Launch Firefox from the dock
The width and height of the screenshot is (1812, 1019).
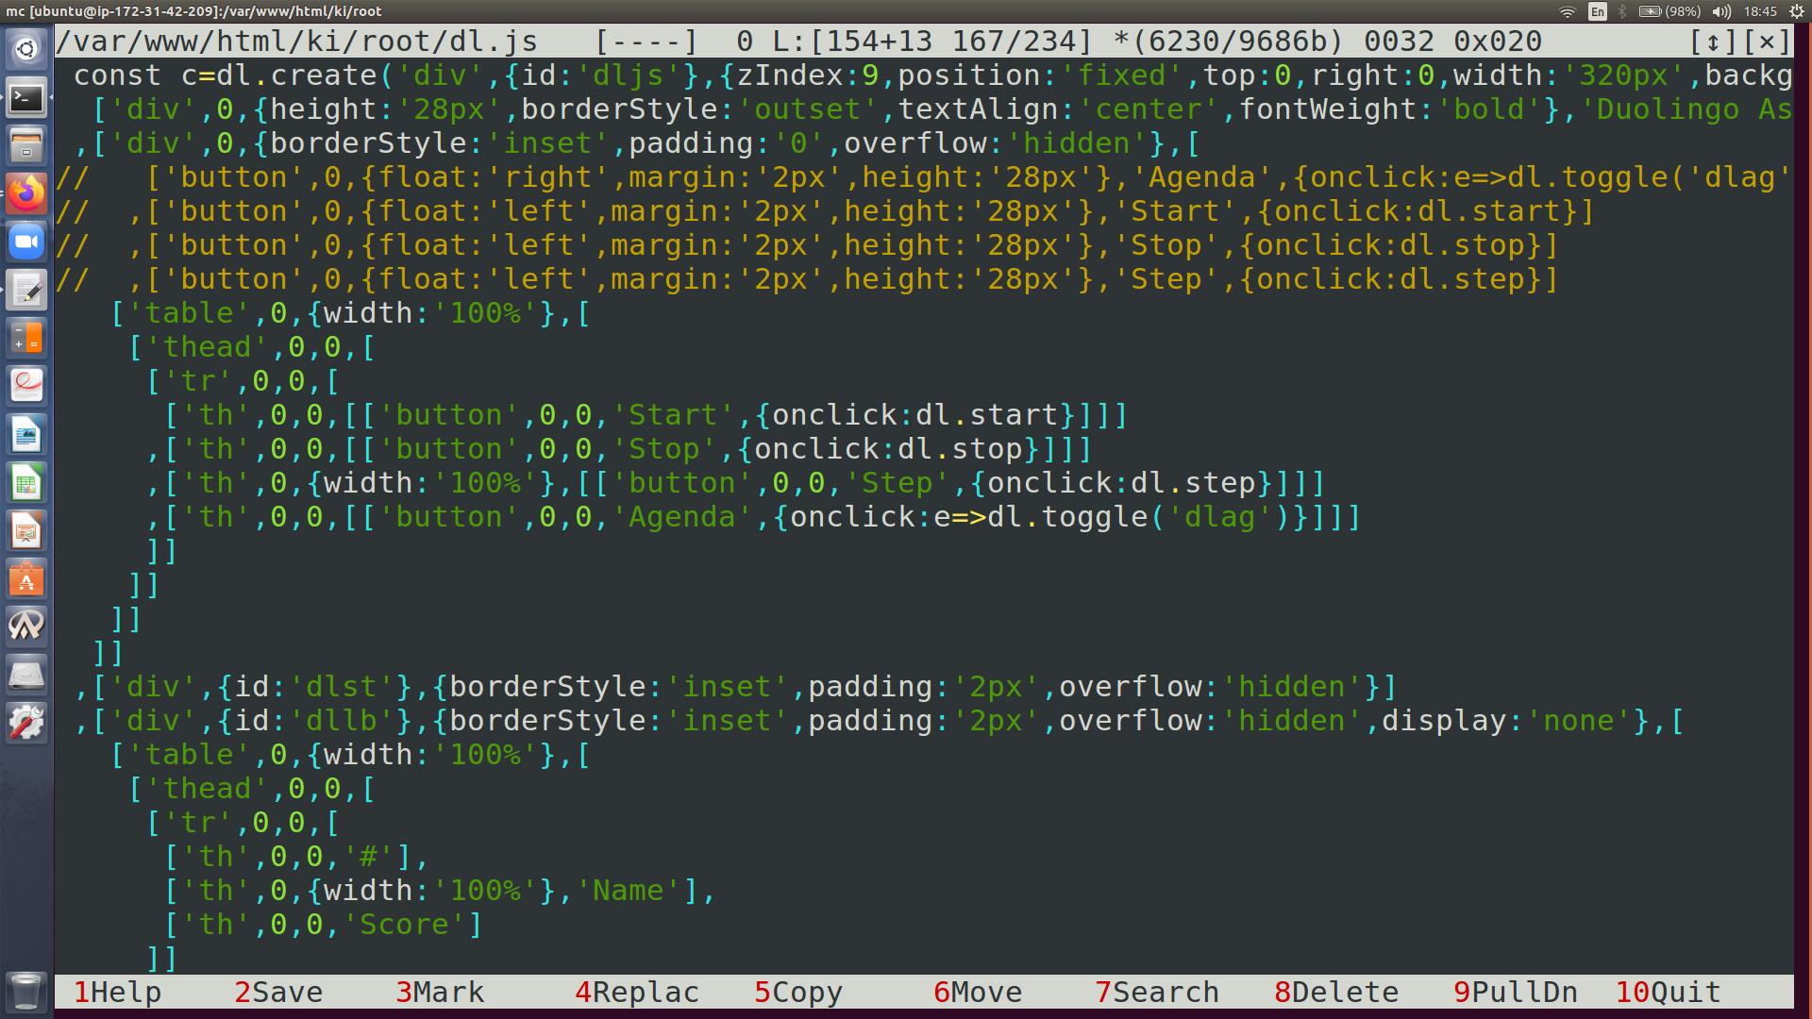click(26, 193)
